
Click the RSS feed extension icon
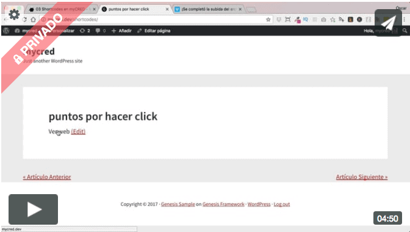tap(341, 20)
